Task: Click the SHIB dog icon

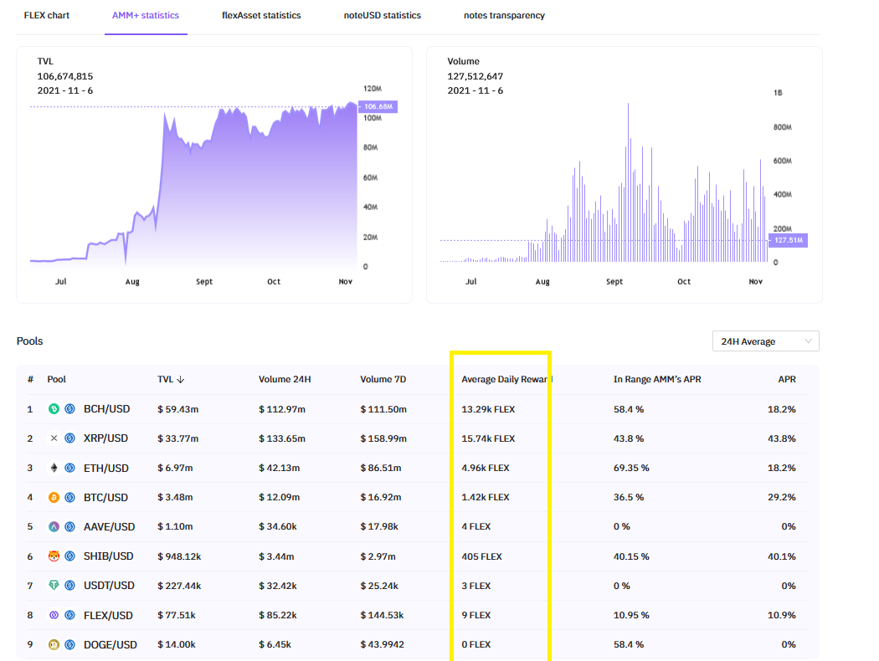Action: [54, 556]
